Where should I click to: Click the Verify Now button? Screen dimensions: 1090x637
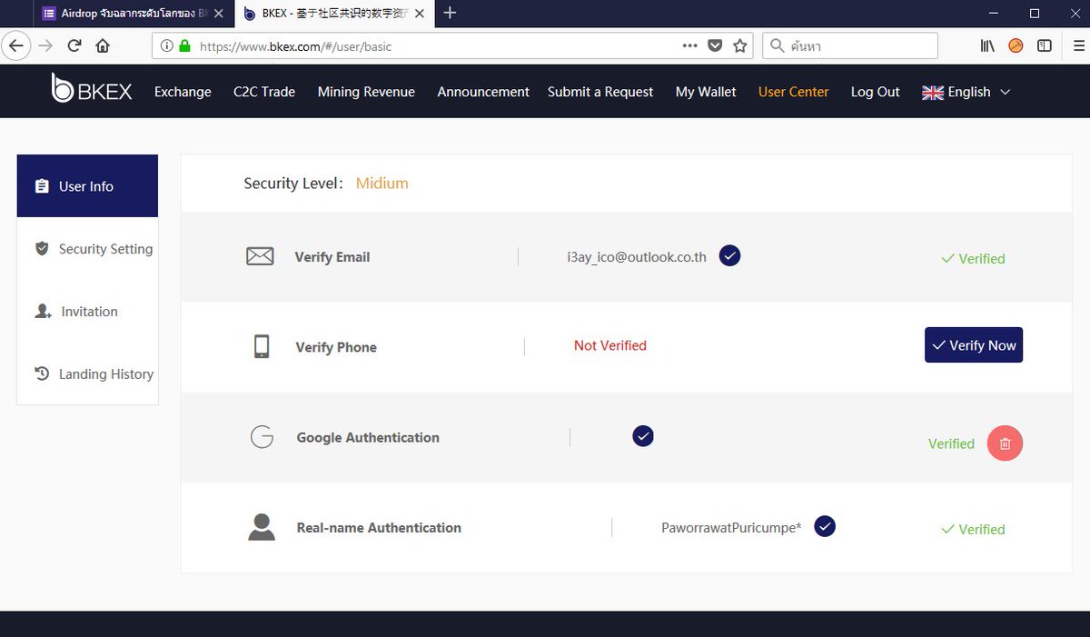(974, 345)
